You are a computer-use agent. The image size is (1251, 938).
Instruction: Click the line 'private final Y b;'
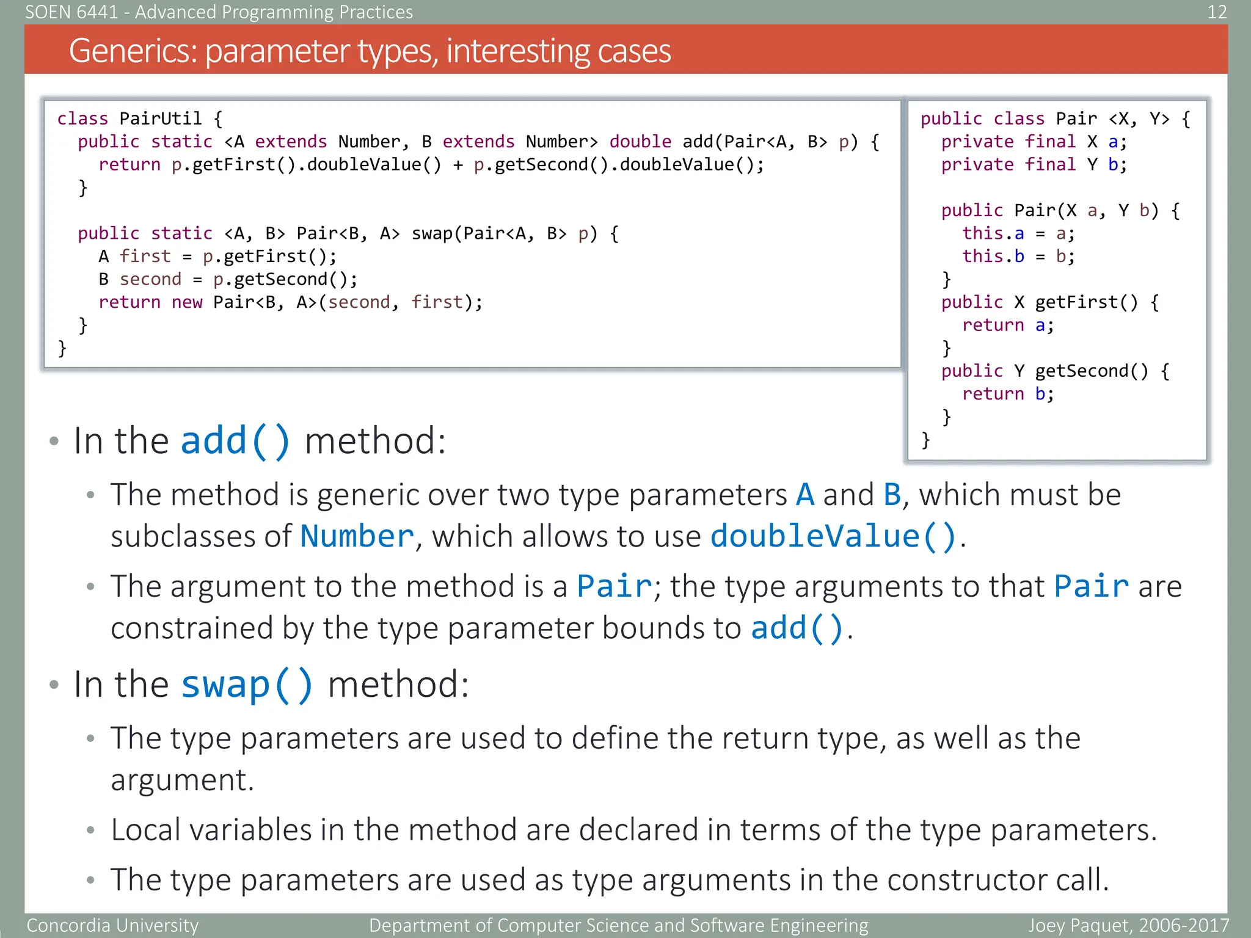pyautogui.click(x=1034, y=165)
